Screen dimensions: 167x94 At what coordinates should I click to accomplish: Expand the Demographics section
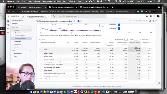click(x=18, y=54)
